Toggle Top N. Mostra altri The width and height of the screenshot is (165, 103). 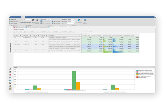tap(85, 21)
